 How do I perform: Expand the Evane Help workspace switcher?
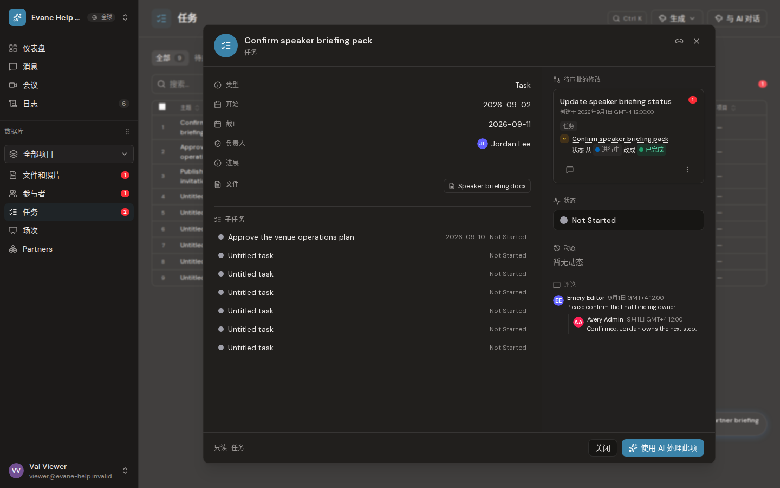pos(125,17)
